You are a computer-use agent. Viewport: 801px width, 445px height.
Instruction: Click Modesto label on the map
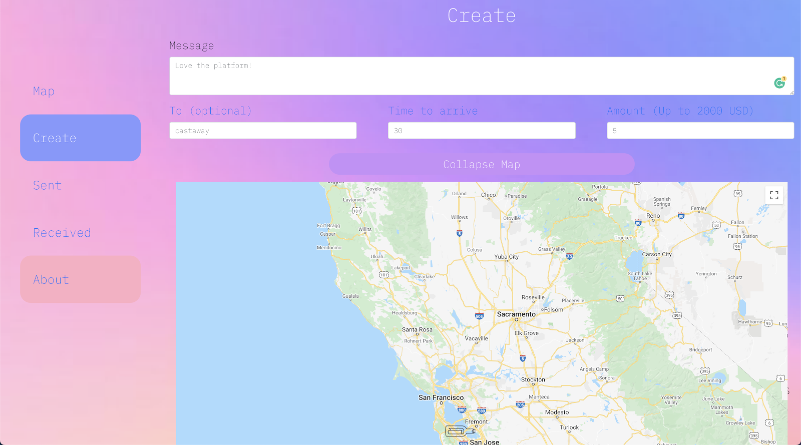557,412
